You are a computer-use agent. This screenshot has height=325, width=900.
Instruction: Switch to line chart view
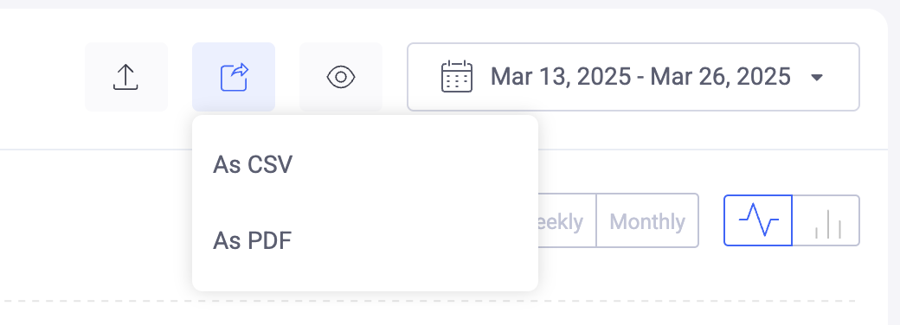(x=758, y=220)
